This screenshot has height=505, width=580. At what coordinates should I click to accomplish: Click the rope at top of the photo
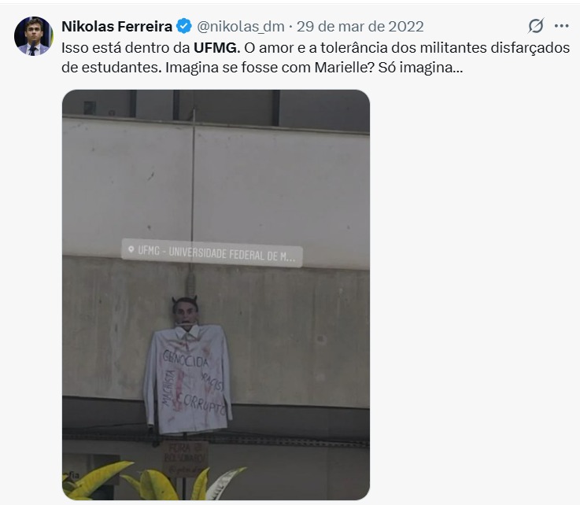(x=193, y=178)
